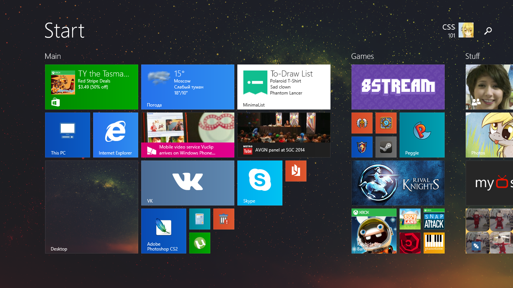Open the red hexagon game tile

click(410, 243)
